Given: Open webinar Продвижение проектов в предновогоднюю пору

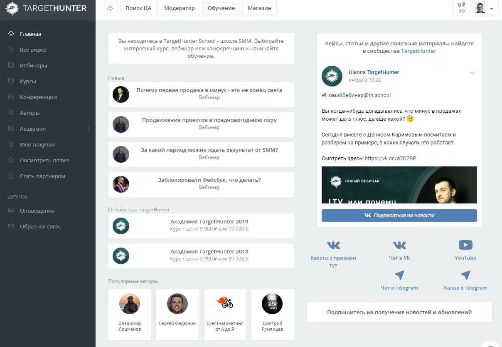Looking at the screenshot, I should [201, 124].
